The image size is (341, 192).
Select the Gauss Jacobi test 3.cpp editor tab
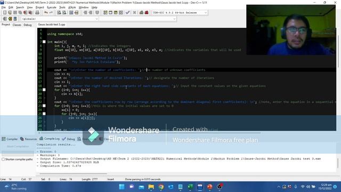[x=52, y=25]
